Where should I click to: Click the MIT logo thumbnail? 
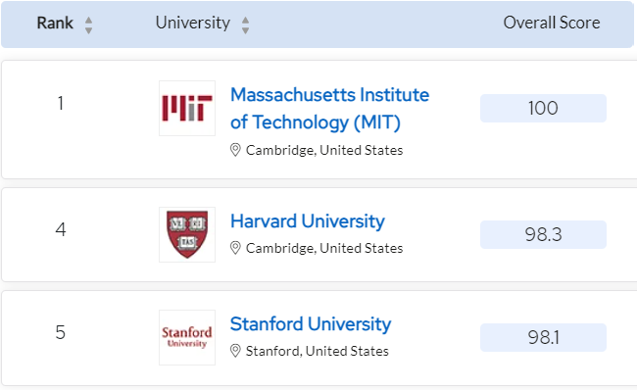pyautogui.click(x=187, y=108)
